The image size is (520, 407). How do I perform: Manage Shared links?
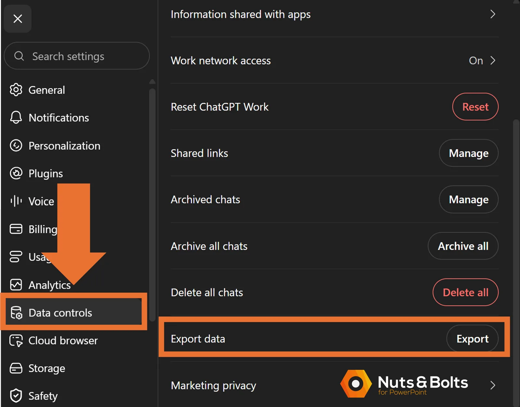[469, 153]
